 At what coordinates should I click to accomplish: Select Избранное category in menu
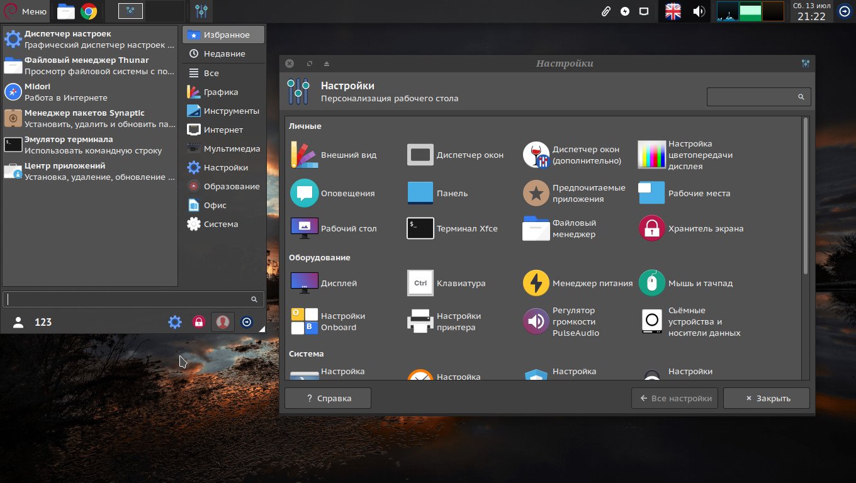(x=223, y=35)
